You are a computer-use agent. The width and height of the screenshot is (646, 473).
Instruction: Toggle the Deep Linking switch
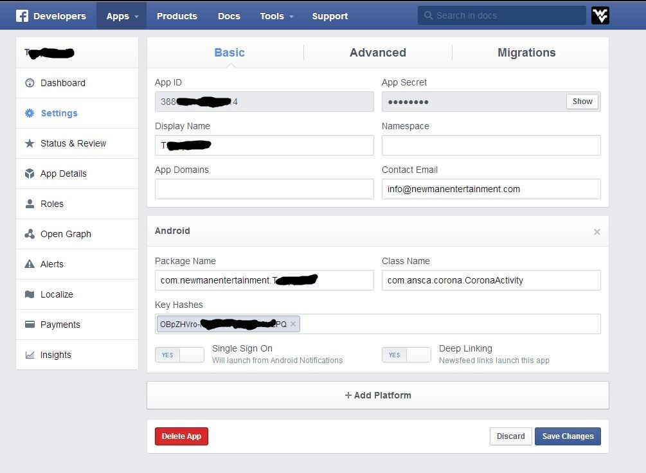pyautogui.click(x=407, y=355)
